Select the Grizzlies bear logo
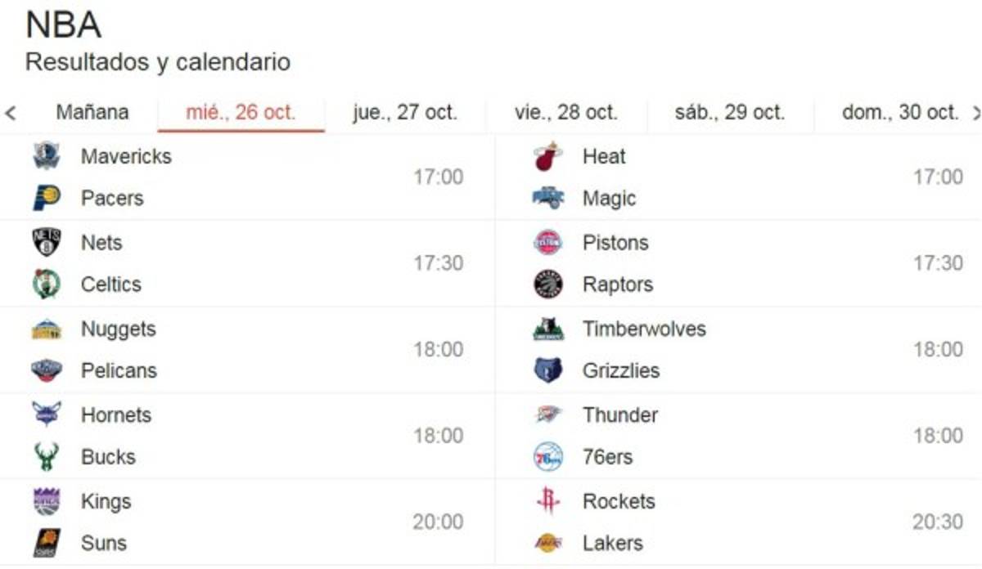Viewport: 982px width, 569px height. [547, 370]
